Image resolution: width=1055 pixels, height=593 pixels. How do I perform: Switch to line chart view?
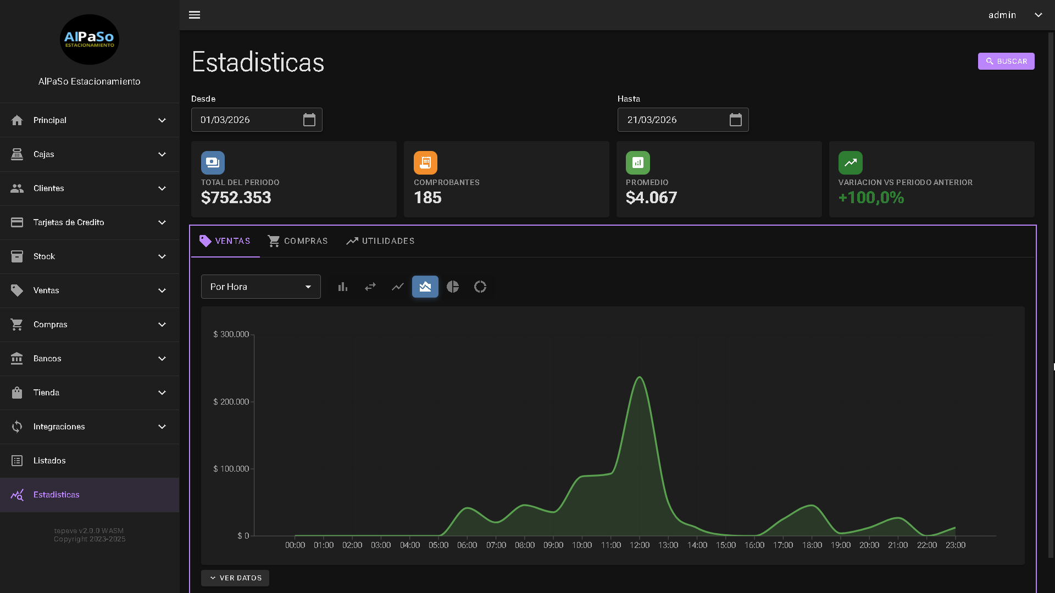398,287
